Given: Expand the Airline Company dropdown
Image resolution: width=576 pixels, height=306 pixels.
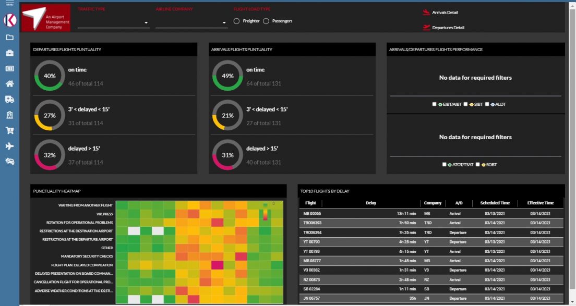Looking at the screenshot, I should [191, 22].
